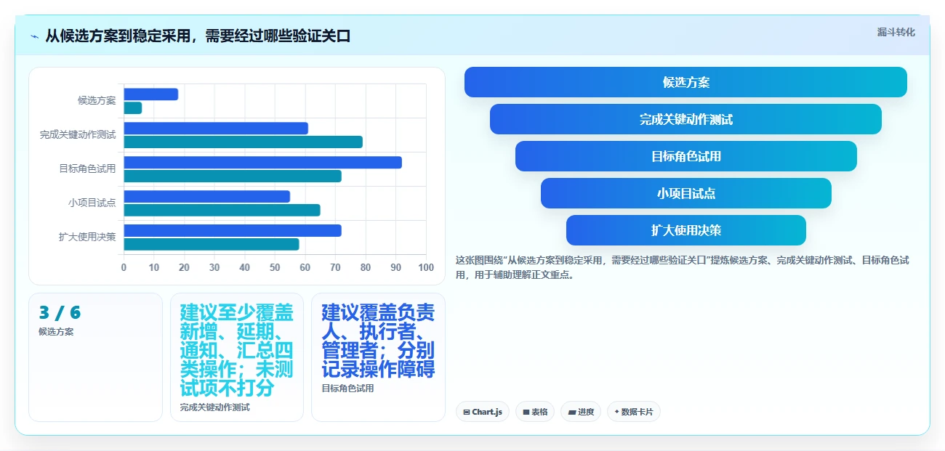Click the blue bar for 完成关键动作测试

216,129
